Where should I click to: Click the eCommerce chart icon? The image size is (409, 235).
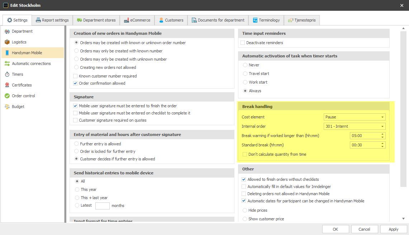(127, 20)
